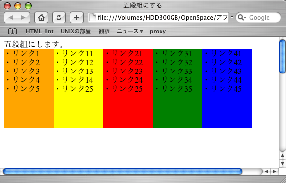Click リンク2 in the orange column
This screenshot has height=183, width=286.
(26, 62)
